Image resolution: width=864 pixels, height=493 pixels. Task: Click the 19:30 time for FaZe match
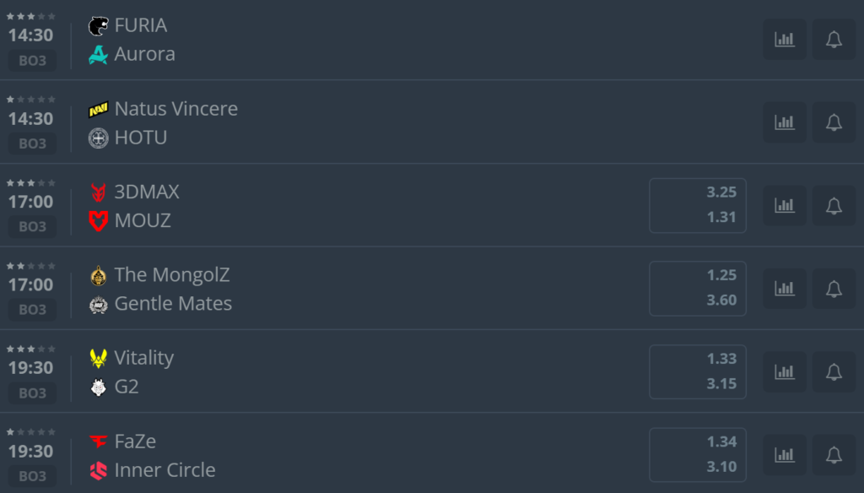point(31,452)
